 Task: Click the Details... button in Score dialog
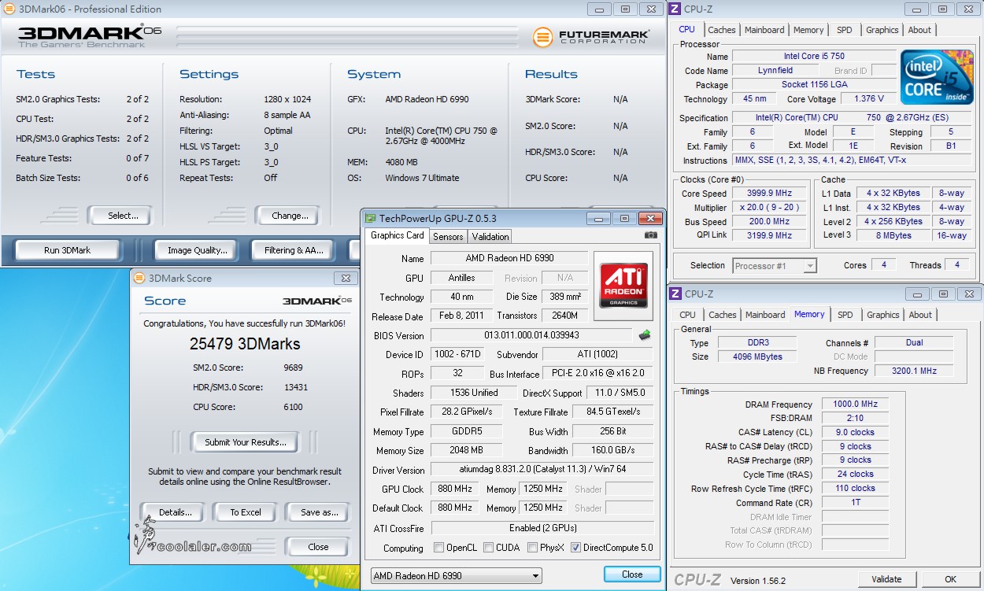click(x=175, y=512)
